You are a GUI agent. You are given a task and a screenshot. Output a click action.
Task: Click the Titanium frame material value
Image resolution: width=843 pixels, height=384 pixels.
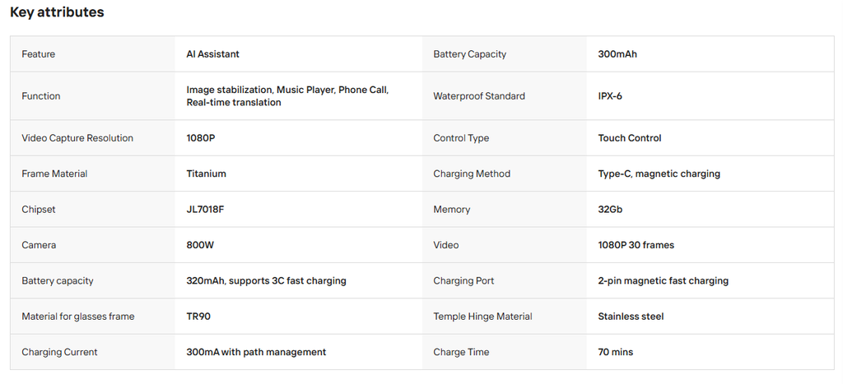(207, 173)
